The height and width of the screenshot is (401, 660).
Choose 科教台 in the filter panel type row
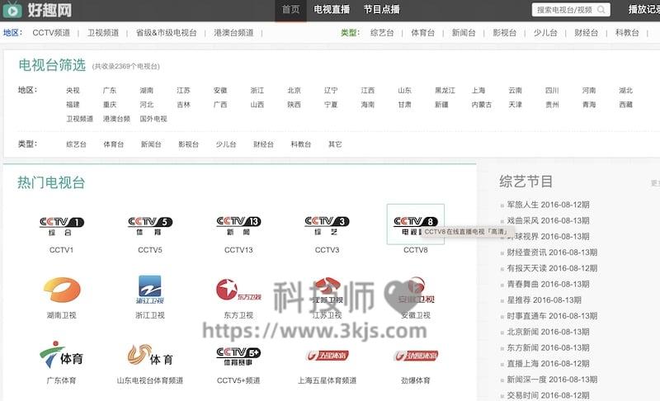[300, 144]
